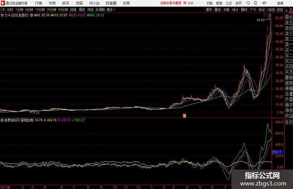The height and width of the screenshot is (189, 293).
Task: Switch to the 5分钟 period tab
Action: pyautogui.click(x=29, y=10)
